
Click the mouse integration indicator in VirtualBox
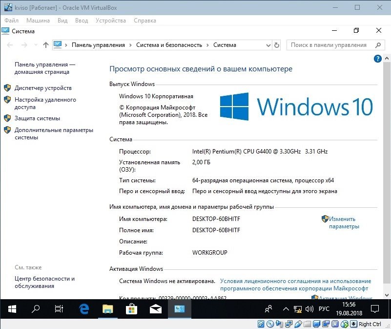pos(344,324)
